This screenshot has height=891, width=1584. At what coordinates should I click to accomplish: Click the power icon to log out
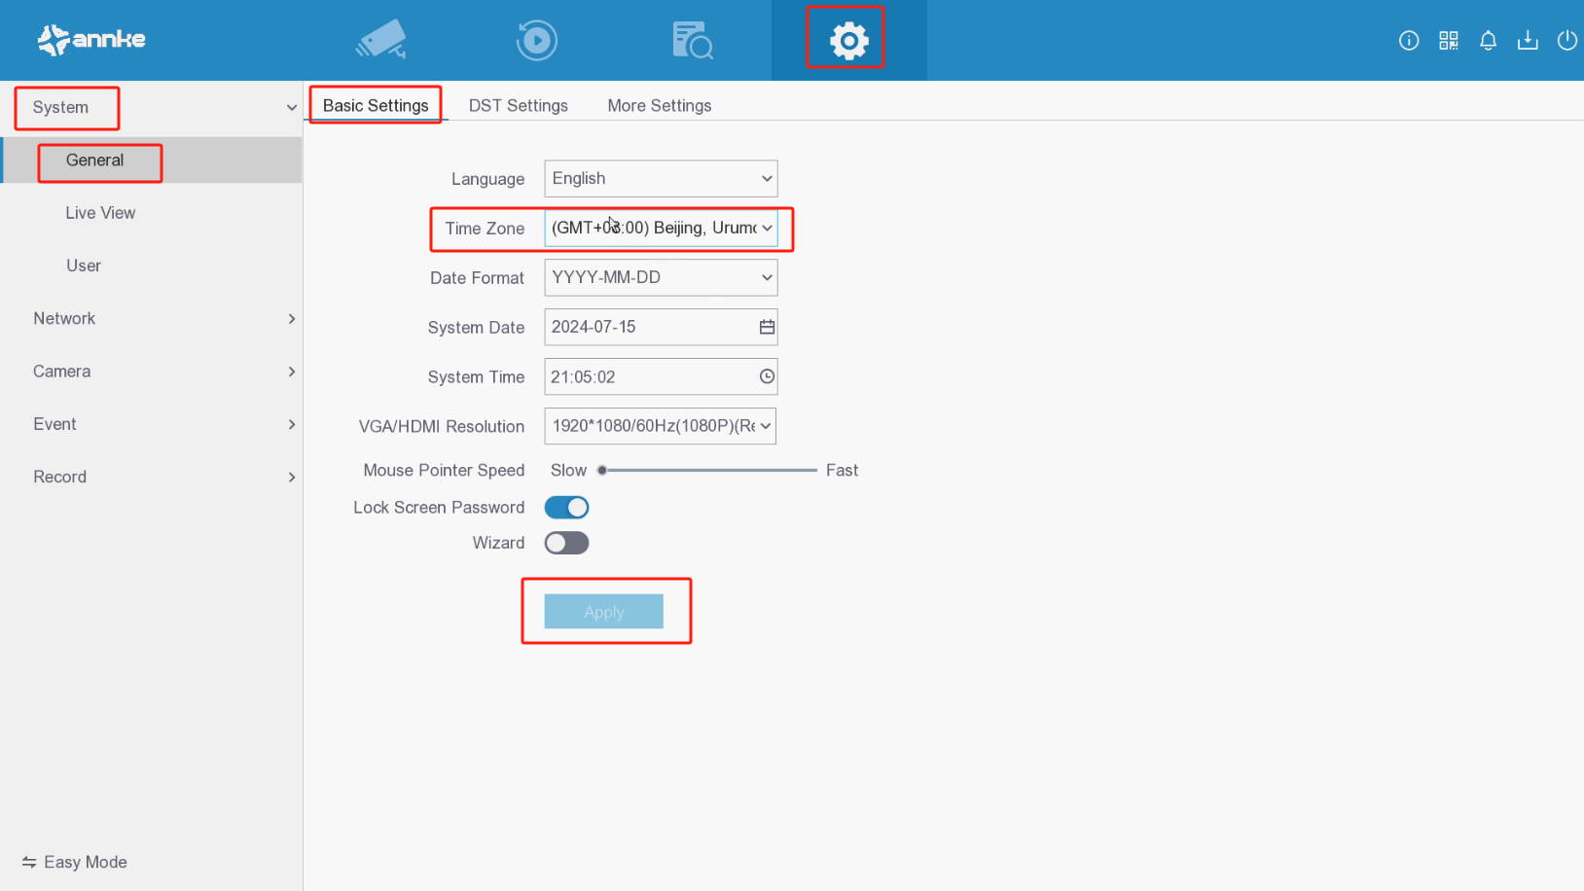1567,40
